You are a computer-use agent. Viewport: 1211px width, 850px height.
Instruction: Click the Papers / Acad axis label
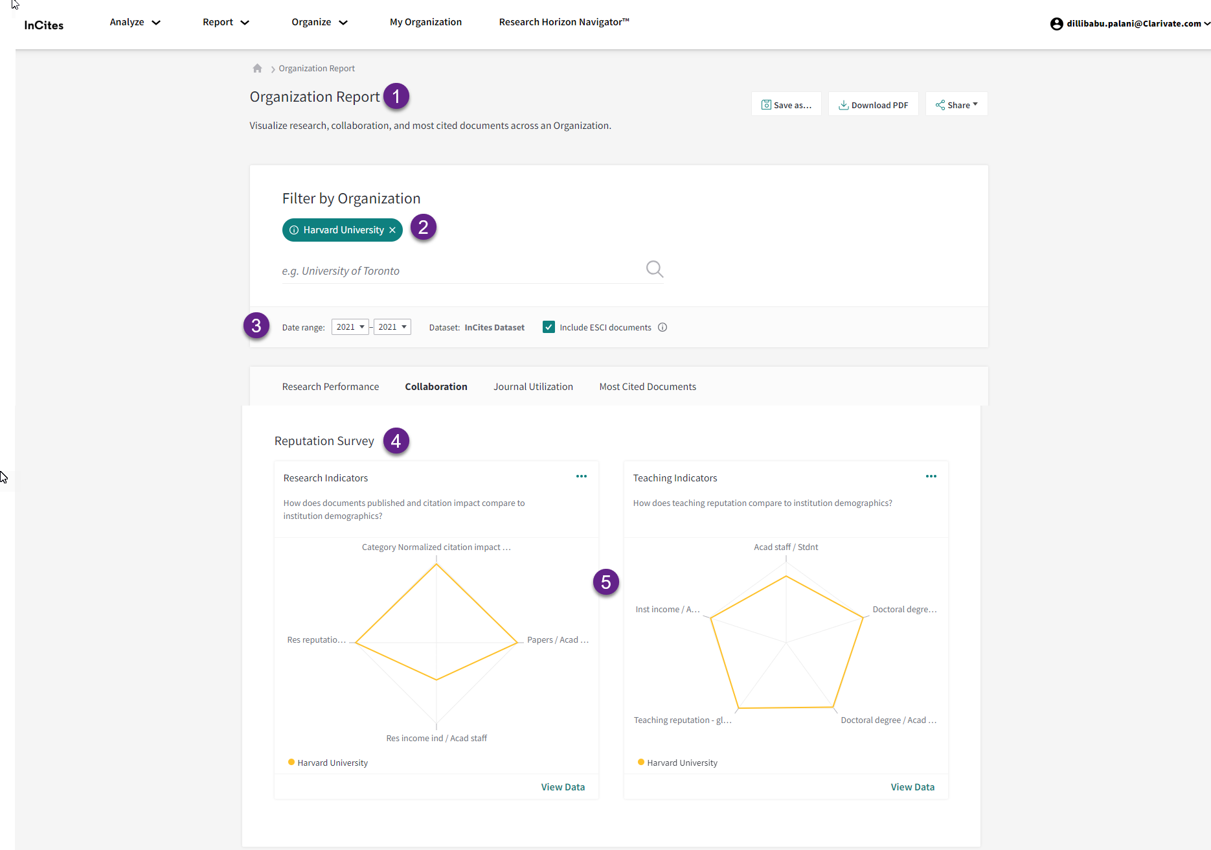[558, 640]
